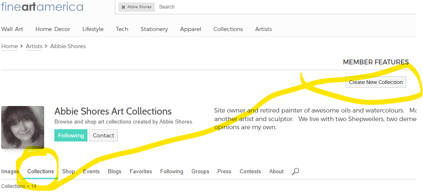Screen dimensions: 423x192
Task: Open Abbie Shores profile photo
Action: coord(22,127)
